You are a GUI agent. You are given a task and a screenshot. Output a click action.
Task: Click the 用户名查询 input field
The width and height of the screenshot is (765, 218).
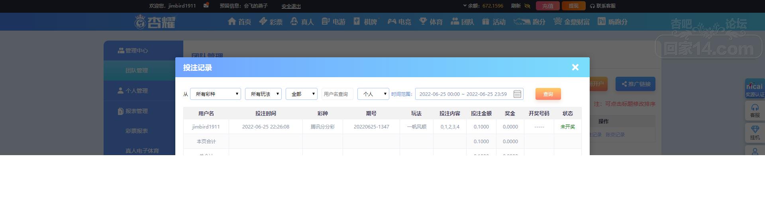pyautogui.click(x=337, y=94)
